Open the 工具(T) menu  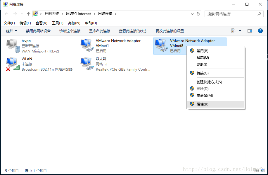(58, 23)
